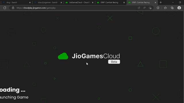
Task: Restore down the browser window
Action: 180,3
